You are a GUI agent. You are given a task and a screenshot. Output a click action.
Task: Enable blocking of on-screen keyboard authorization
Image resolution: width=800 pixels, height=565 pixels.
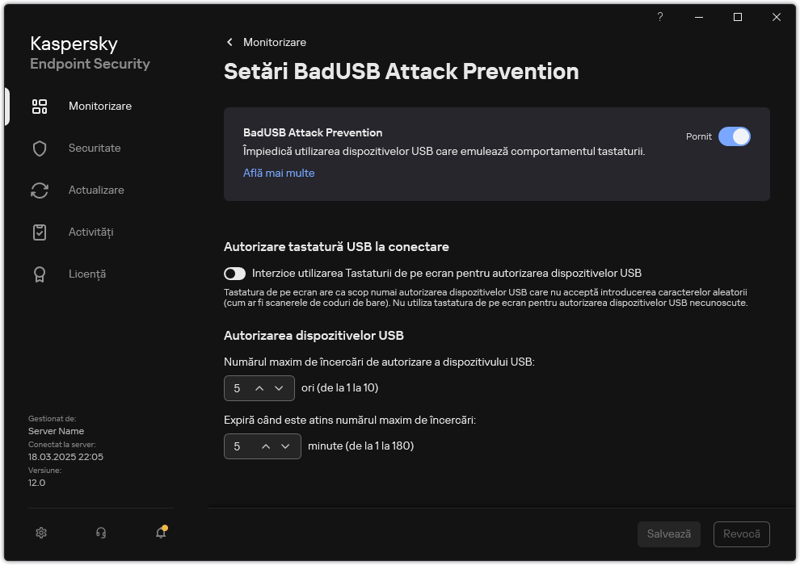(x=237, y=273)
